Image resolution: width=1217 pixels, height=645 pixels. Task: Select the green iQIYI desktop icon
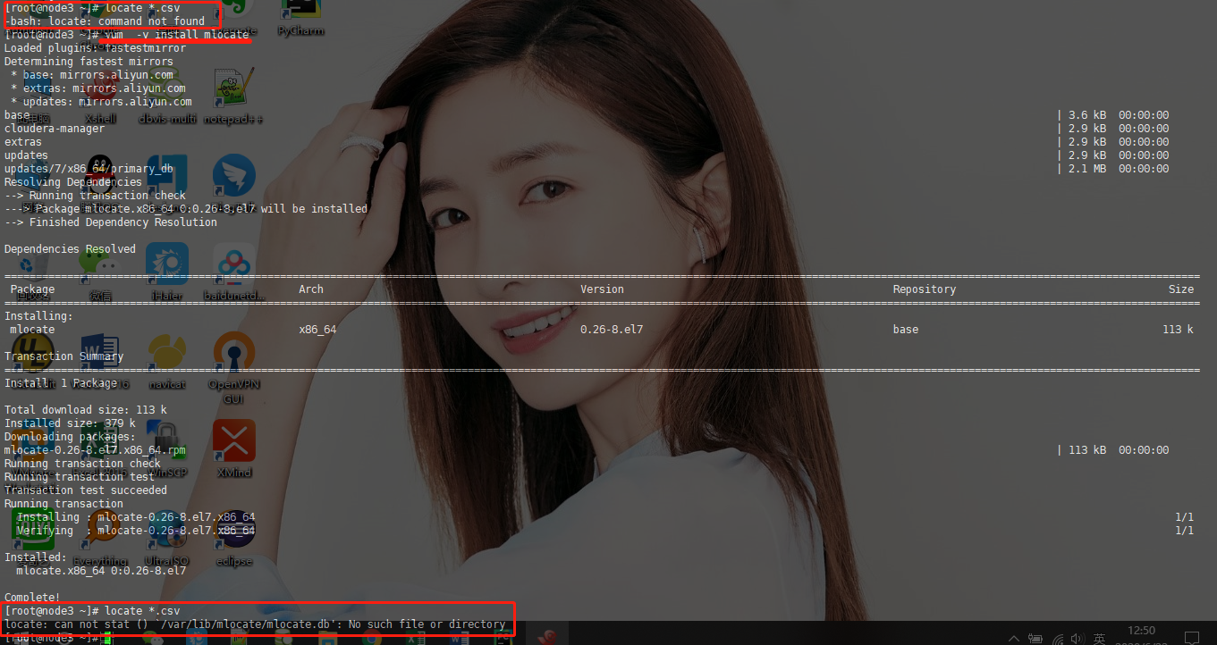(32, 536)
